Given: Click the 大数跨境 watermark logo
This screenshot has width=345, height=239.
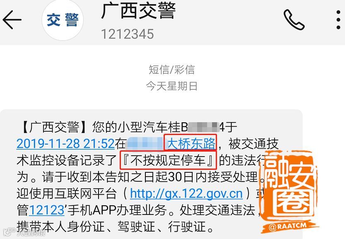Looking at the screenshot, I should point(24,232).
